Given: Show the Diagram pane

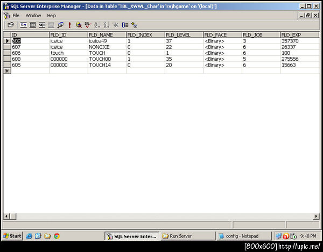Looking at the screenshot, I should (24, 25).
